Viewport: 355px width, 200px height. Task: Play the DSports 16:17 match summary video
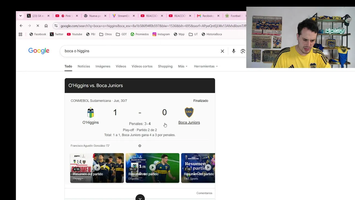153,168
